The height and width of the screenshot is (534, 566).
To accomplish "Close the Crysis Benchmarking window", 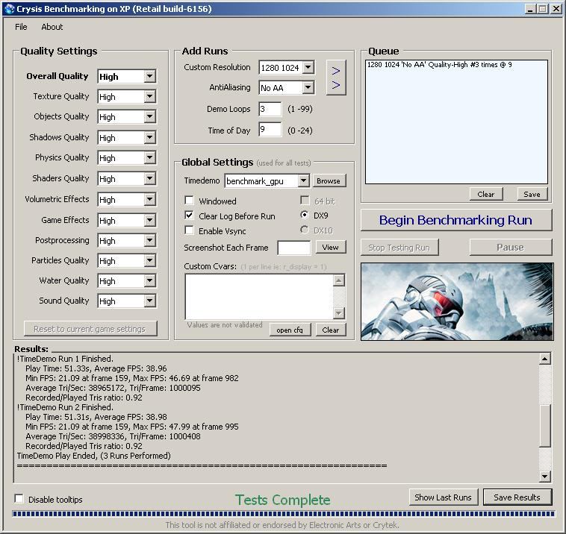I will point(556,9).
